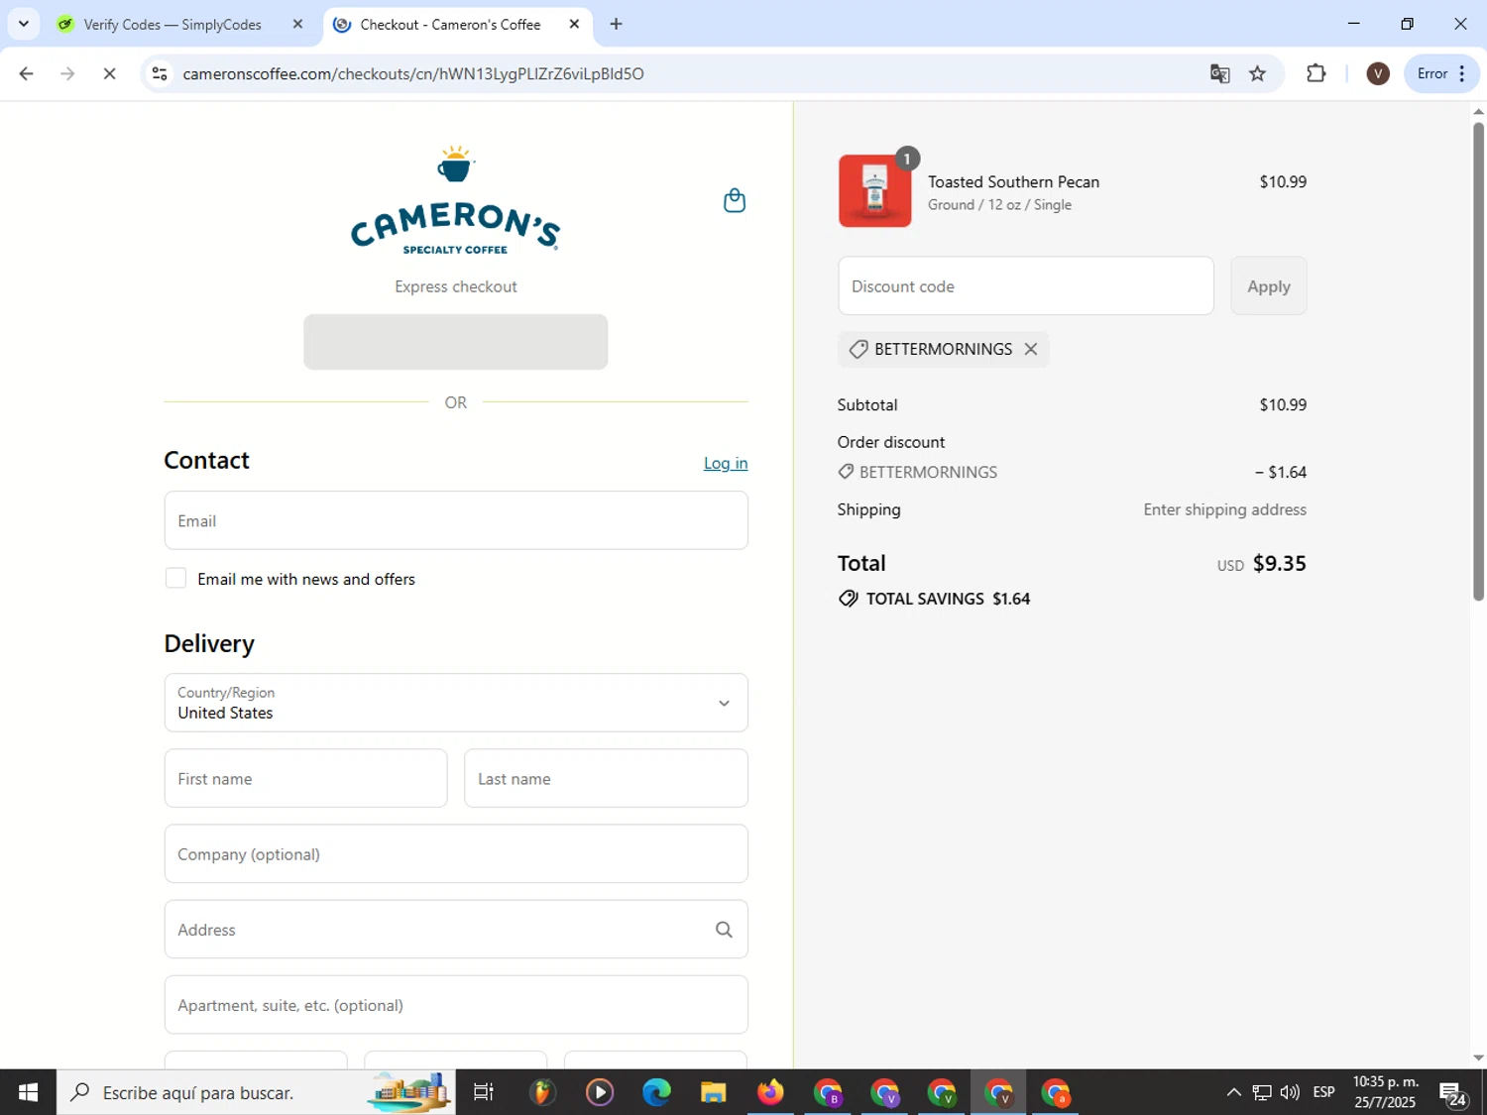Click the Subtotal label
This screenshot has height=1115, width=1487.
(867, 404)
